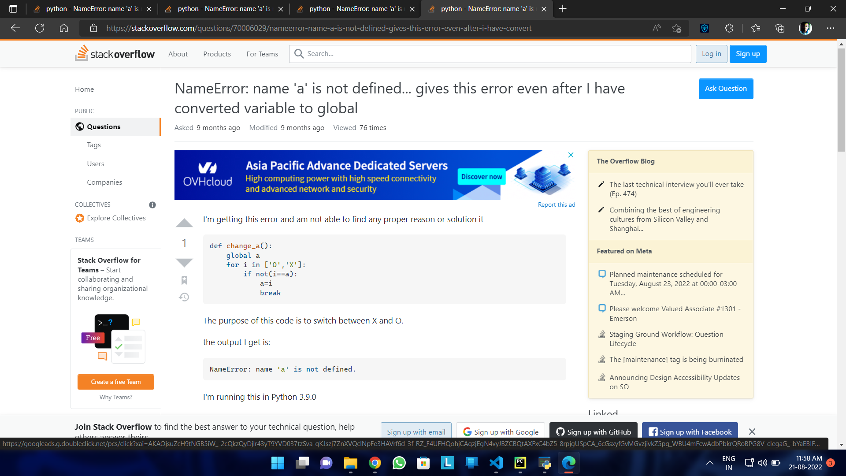This screenshot has height=476, width=846.
Task: Click the browser home icon
Action: 64,28
